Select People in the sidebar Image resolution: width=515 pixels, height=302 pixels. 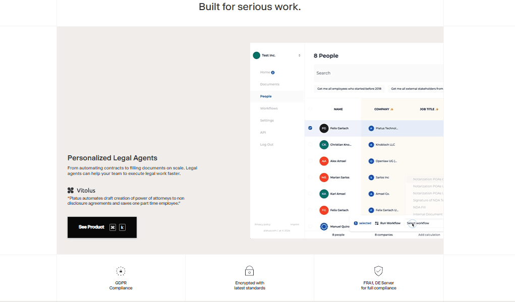pyautogui.click(x=266, y=96)
